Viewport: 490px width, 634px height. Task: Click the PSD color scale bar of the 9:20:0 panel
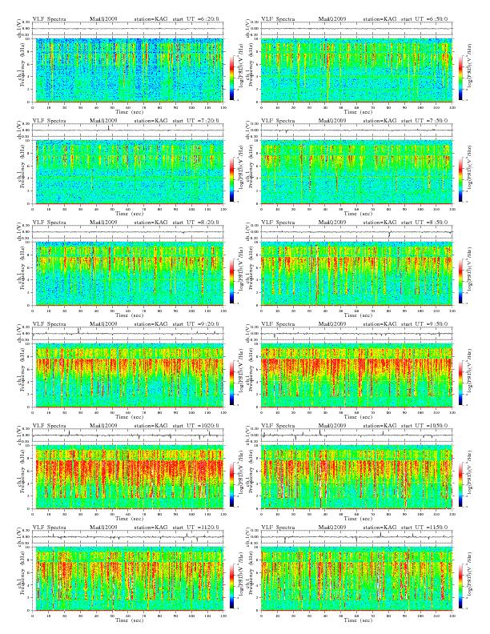point(231,383)
